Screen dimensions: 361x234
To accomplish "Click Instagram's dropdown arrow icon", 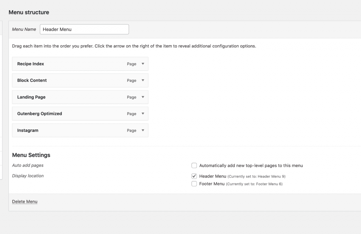I will (143, 130).
